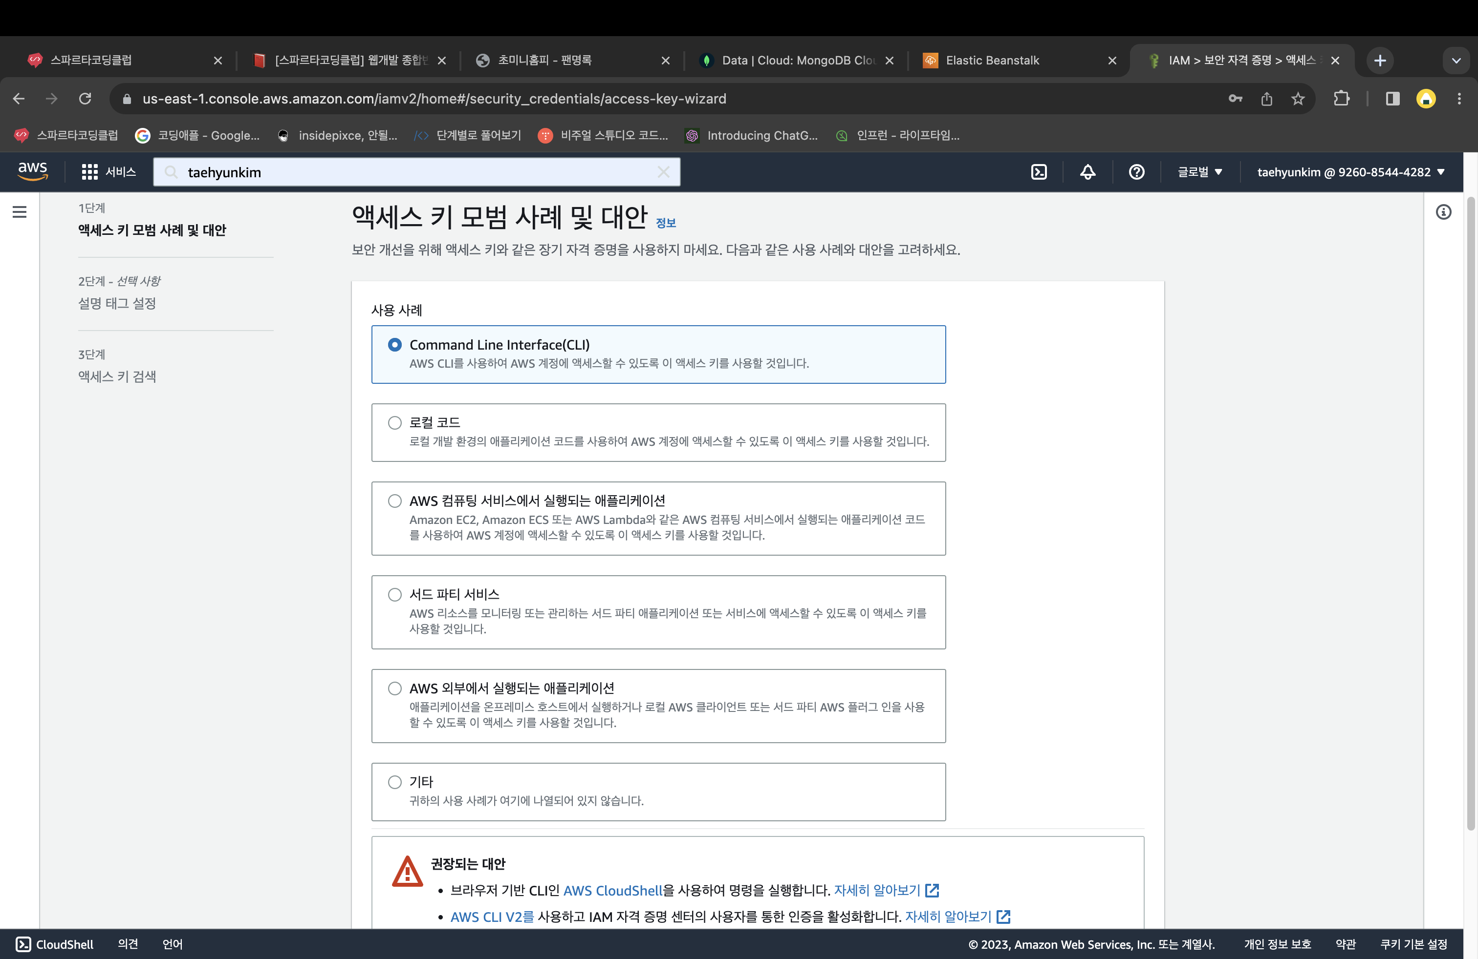Clear the search field with the X icon

(663, 172)
